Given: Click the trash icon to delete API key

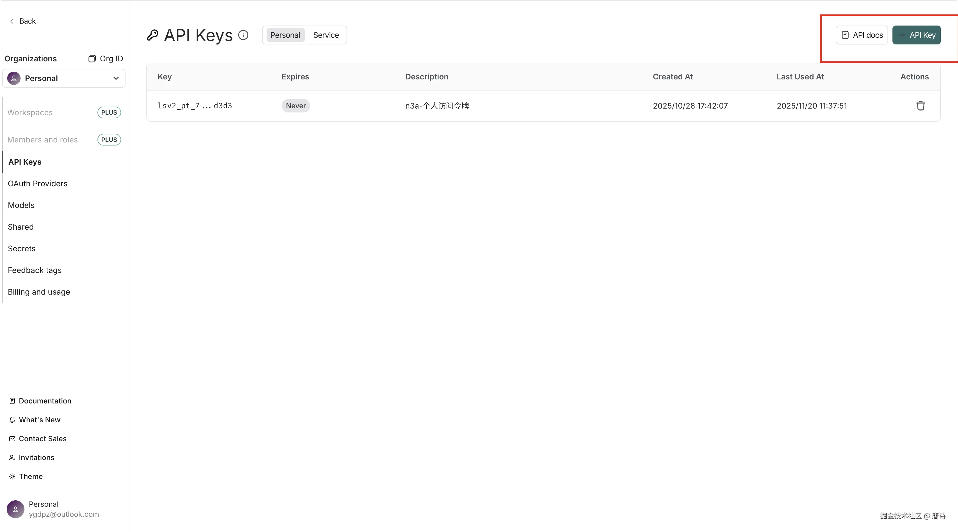Looking at the screenshot, I should coord(921,106).
